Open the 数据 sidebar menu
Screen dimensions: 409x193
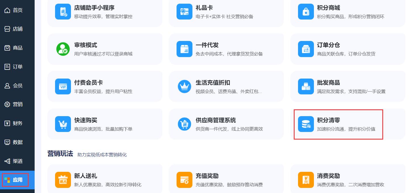pyautogui.click(x=17, y=142)
